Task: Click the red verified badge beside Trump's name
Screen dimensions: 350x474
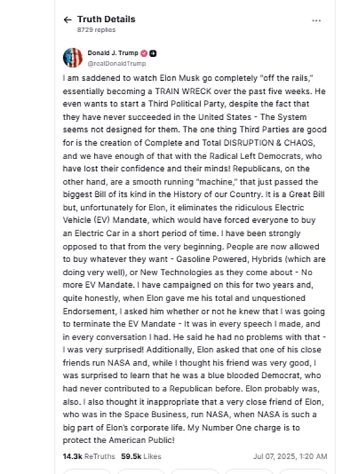Action: (x=144, y=53)
